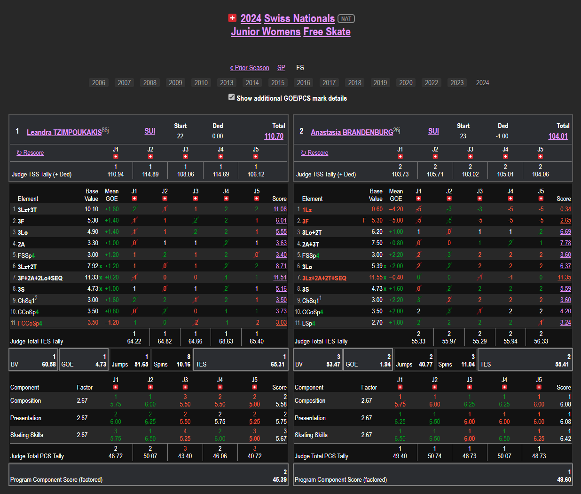The image size is (581, 494).
Task: Rescore Tzimpoukakis's program
Action: (x=30, y=153)
